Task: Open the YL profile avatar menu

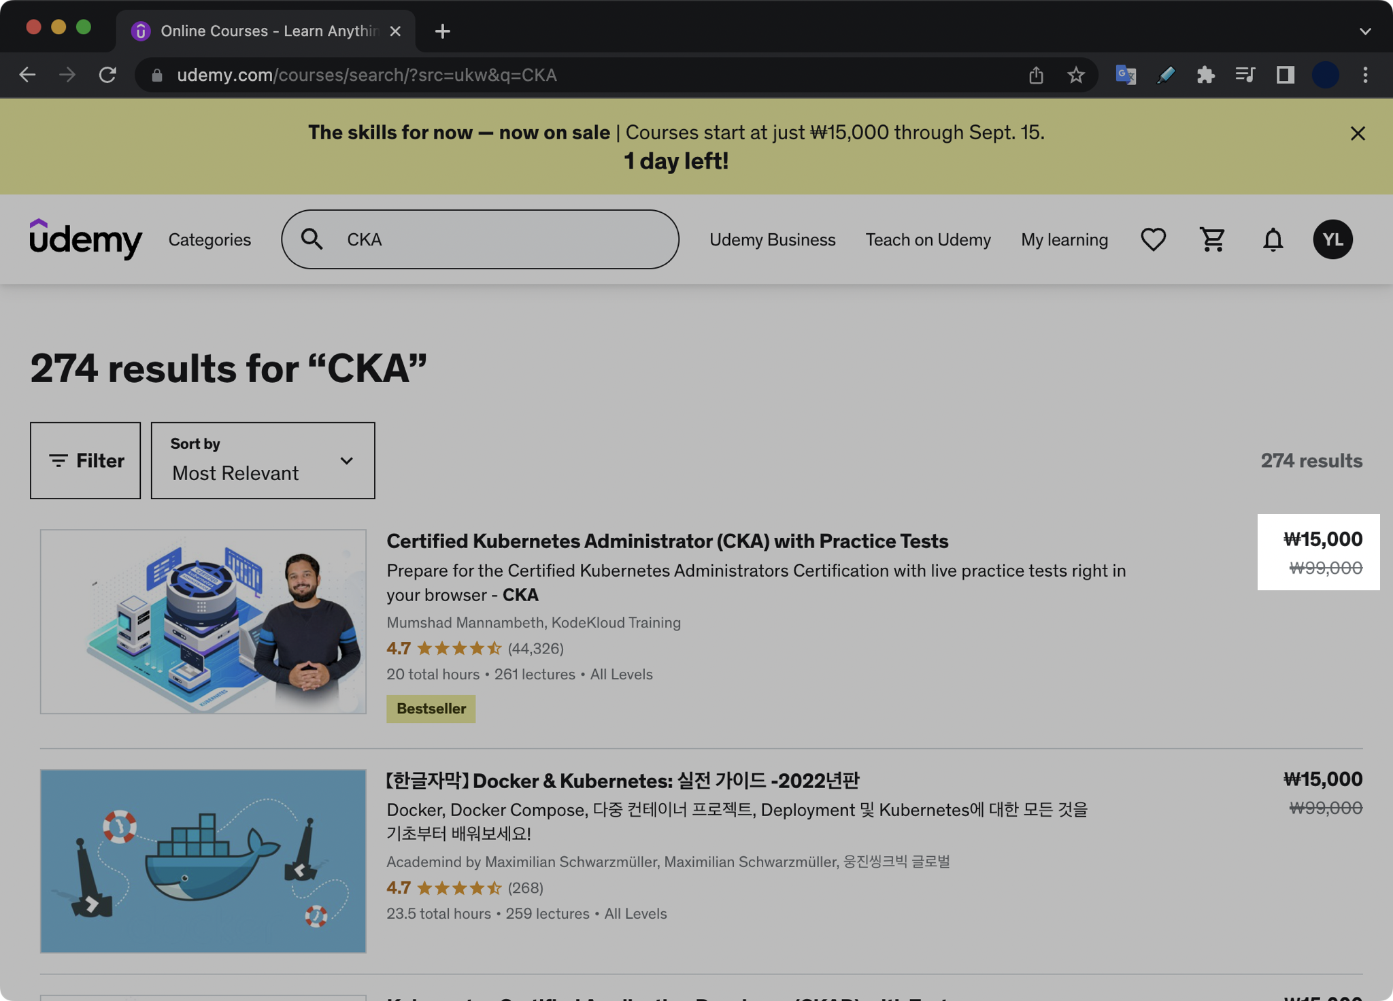Action: coord(1334,239)
